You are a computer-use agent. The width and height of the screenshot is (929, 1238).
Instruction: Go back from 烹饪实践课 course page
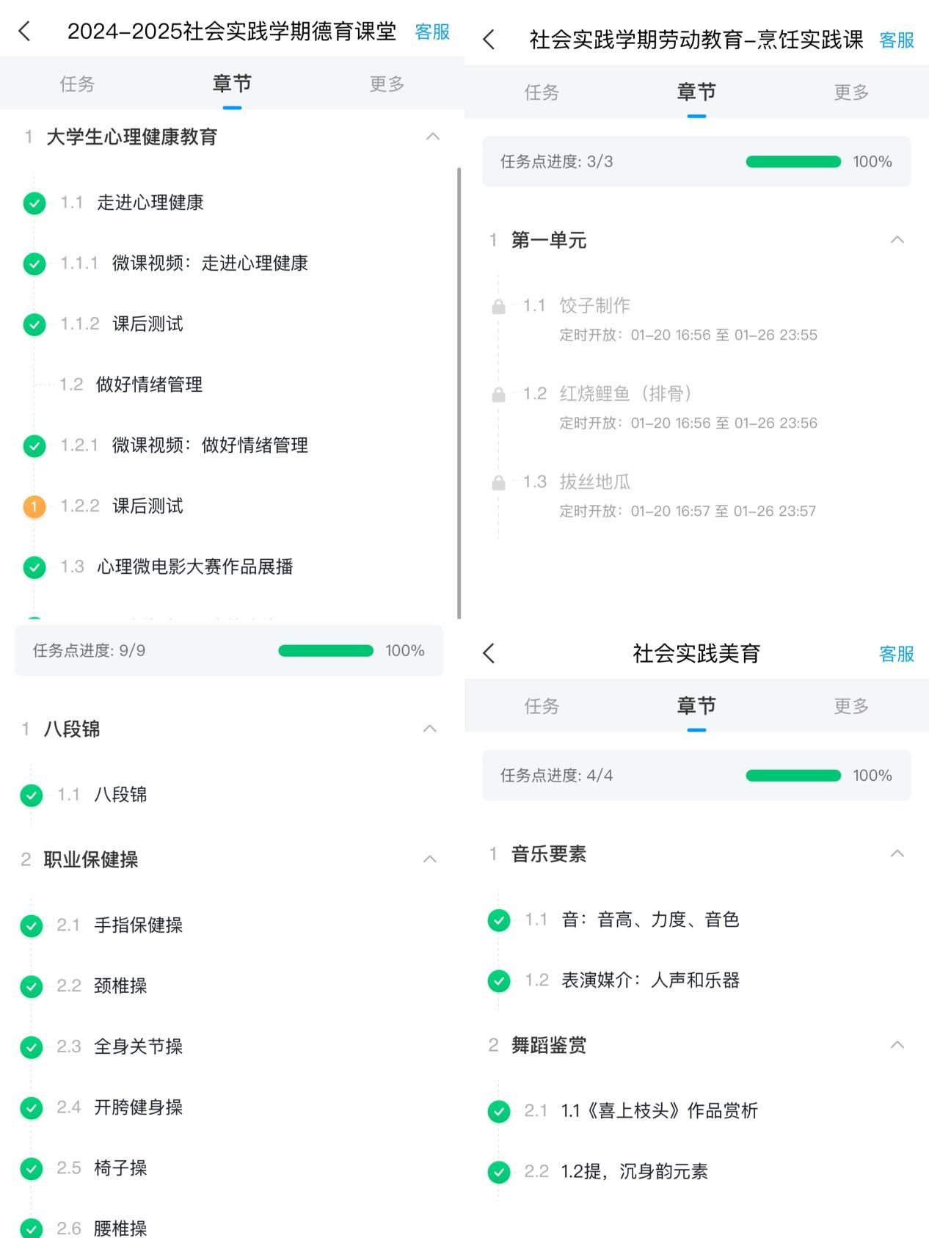tap(489, 40)
